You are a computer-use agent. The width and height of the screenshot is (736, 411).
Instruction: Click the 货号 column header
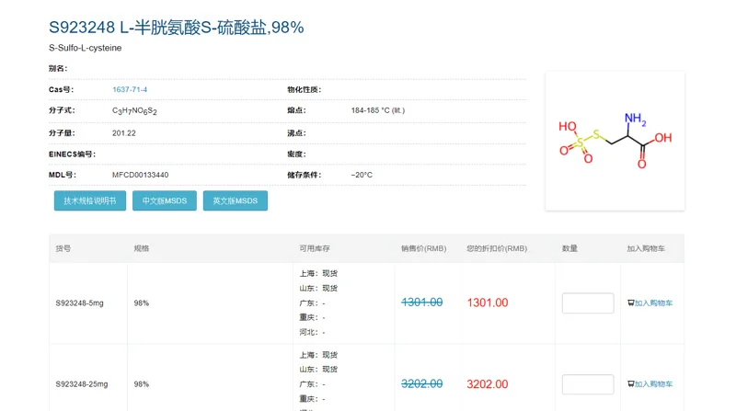63,248
